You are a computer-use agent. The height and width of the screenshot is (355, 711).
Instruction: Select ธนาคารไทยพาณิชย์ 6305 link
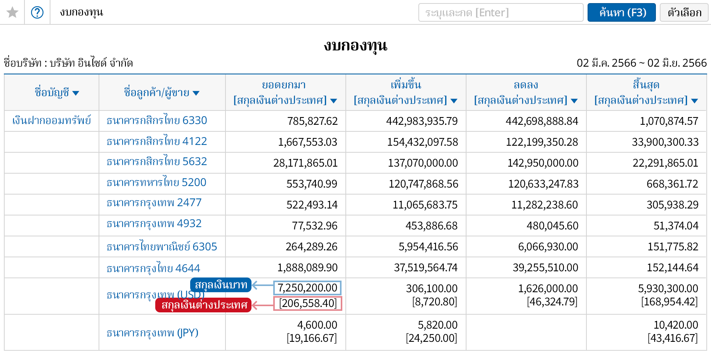(162, 247)
